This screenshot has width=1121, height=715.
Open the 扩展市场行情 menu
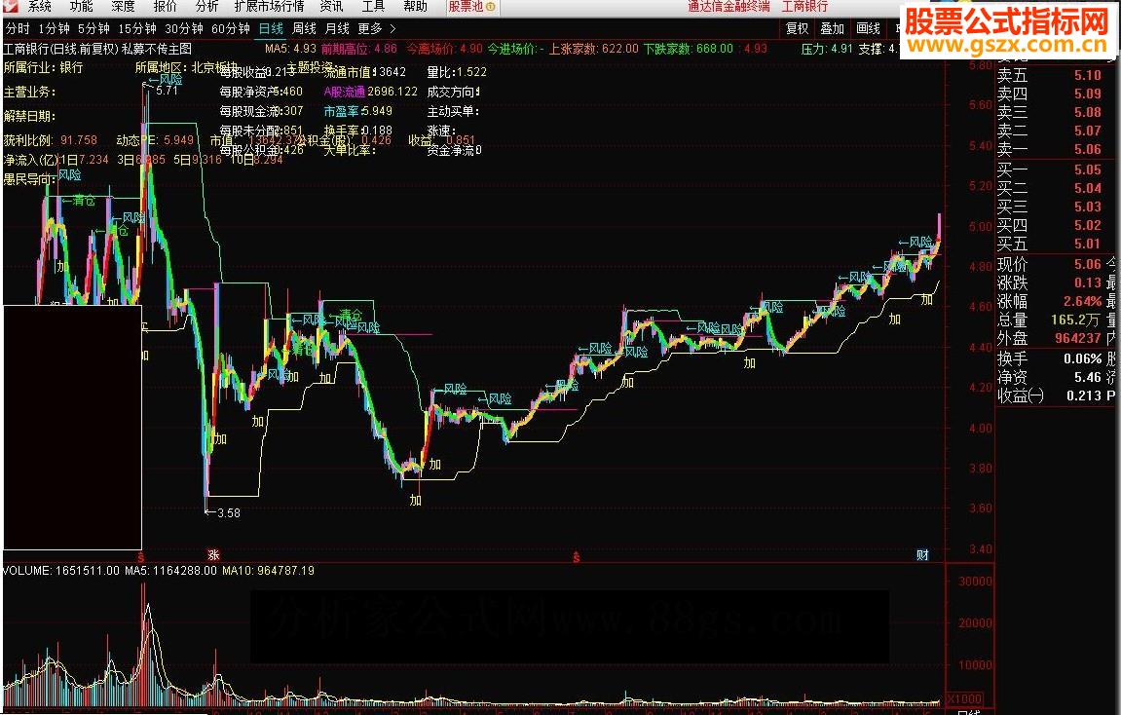(270, 7)
